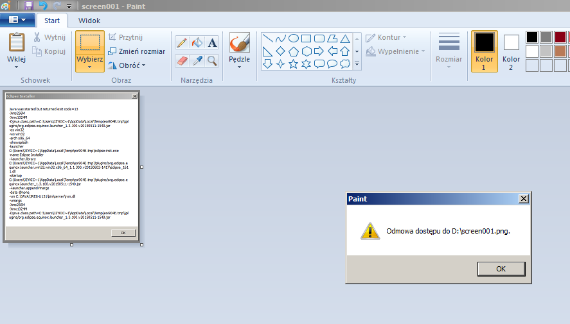Choose the Curve shape

pyautogui.click(x=280, y=38)
